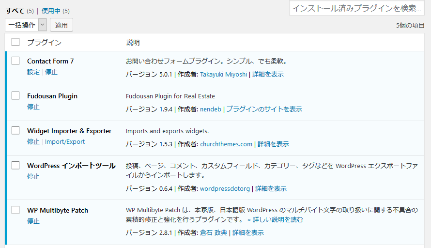Tick the Contact Form 7 checkbox
431x248 pixels.
point(15,61)
